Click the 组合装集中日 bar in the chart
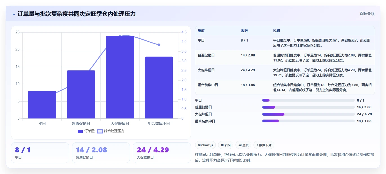This screenshot has width=386, height=174. tap(159, 88)
